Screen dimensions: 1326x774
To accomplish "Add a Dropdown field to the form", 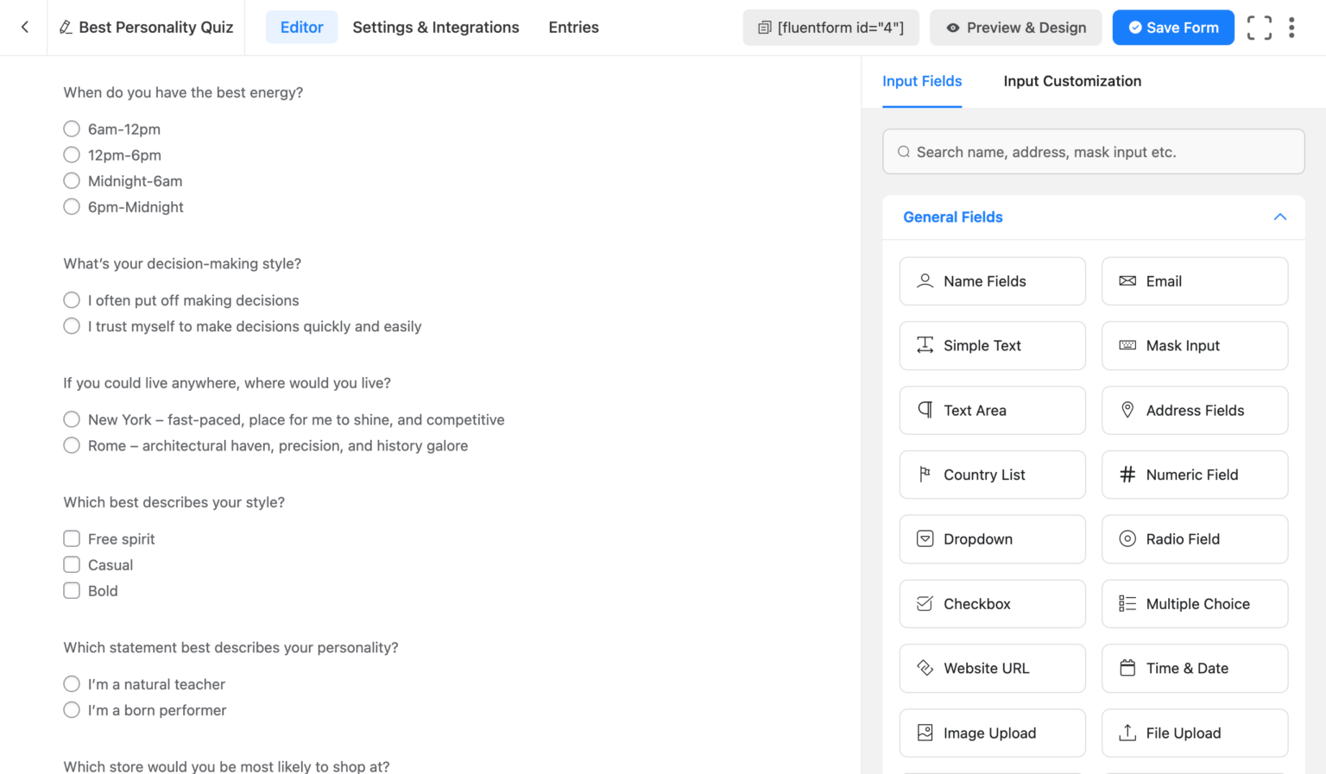I will point(992,538).
